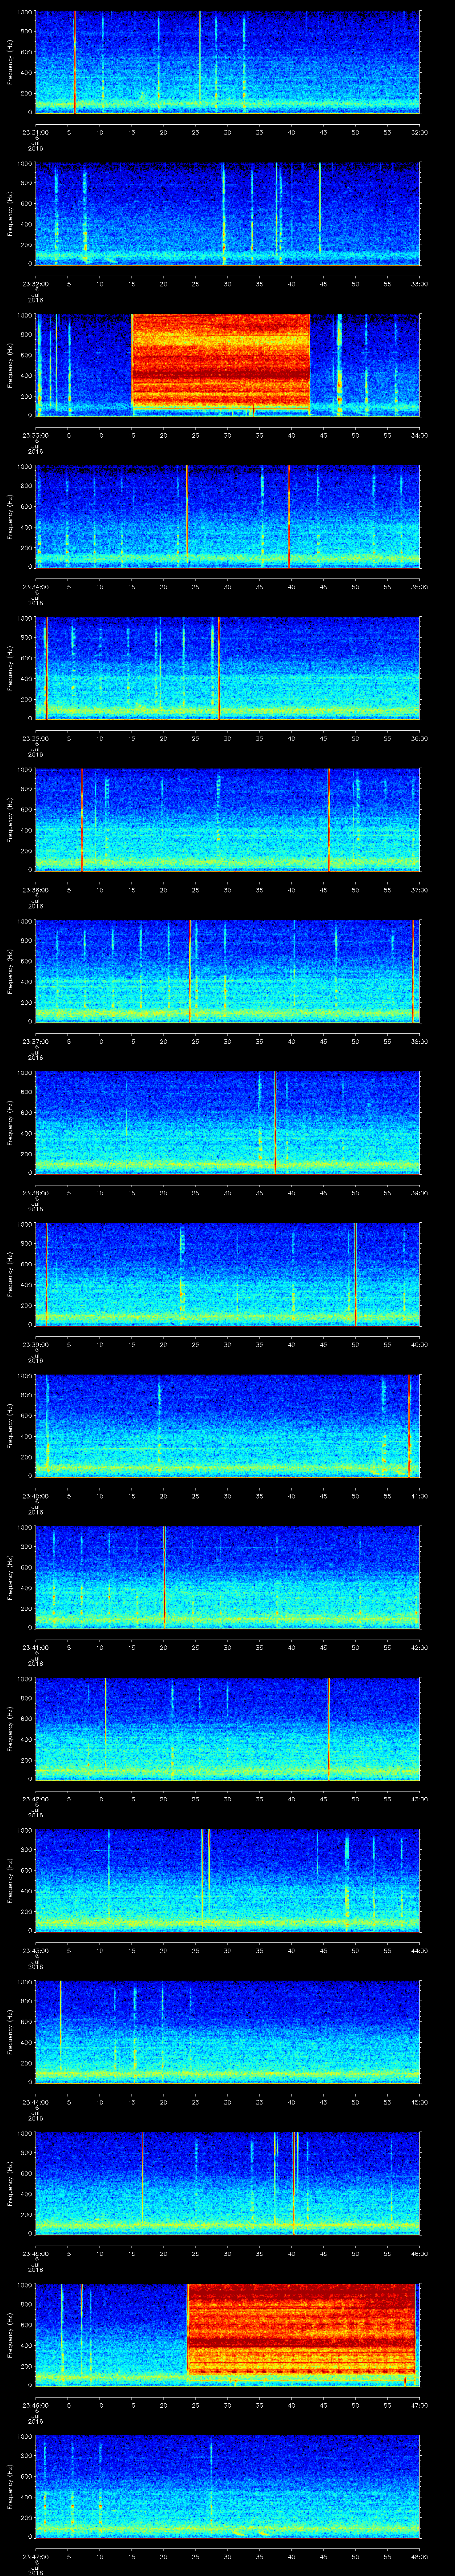
Task: Select the 23:41:00 time axis label
Action: pos(36,1648)
